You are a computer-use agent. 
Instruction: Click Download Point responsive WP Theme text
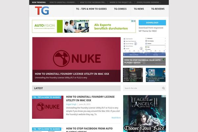tap(151, 29)
